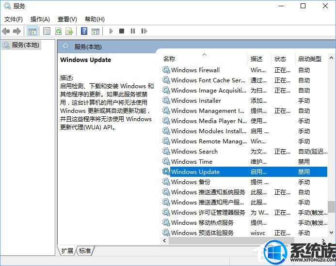Open the Help question mark icon

click(x=84, y=31)
